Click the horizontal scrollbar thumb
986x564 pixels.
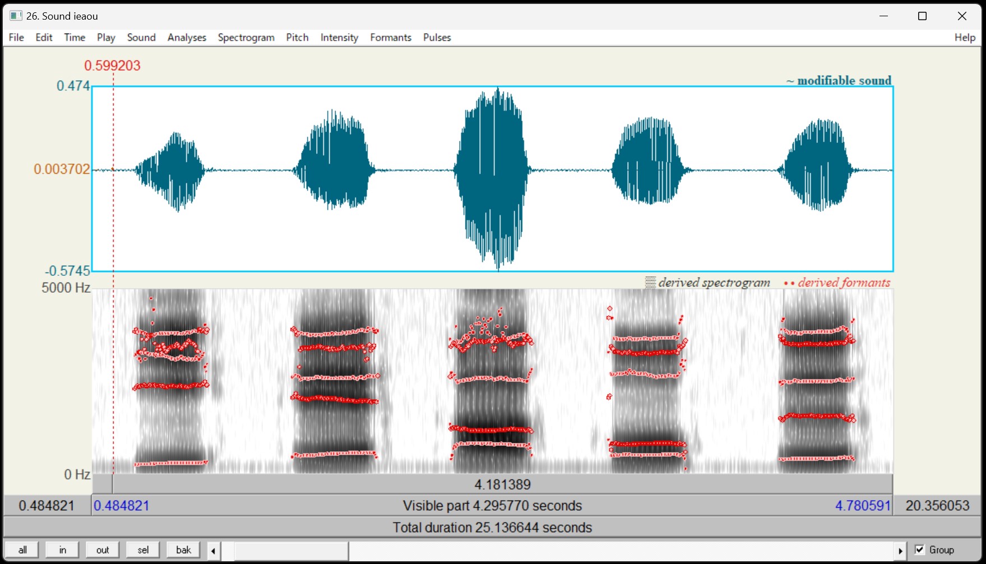(291, 551)
